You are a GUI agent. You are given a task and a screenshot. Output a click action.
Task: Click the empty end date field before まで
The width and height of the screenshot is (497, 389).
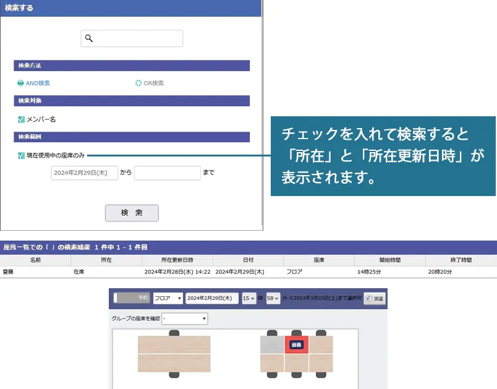click(x=167, y=173)
